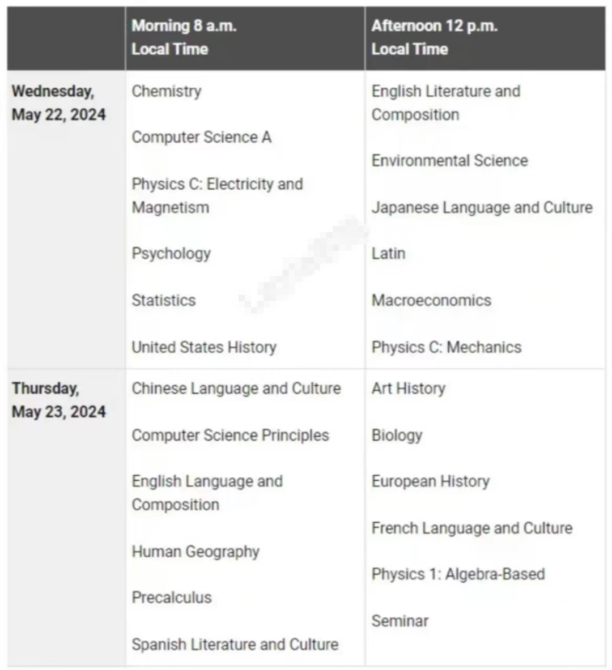Click Human Geography exam entry
The image size is (612, 670).
(195, 552)
